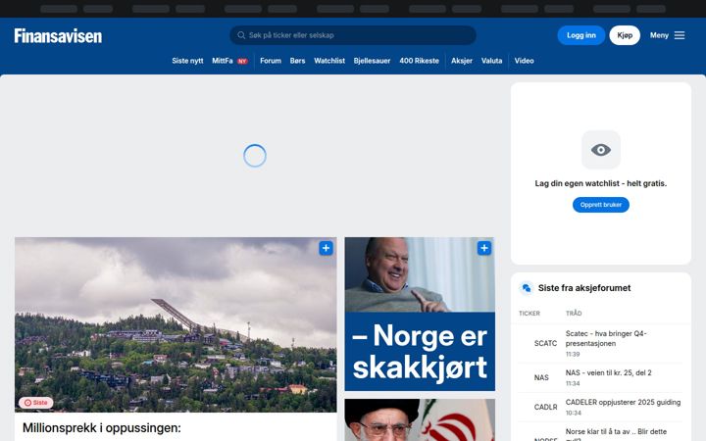Click 'Lag din egen watchlist - helt gratis' text
This screenshot has width=706, height=441.
[x=601, y=183]
